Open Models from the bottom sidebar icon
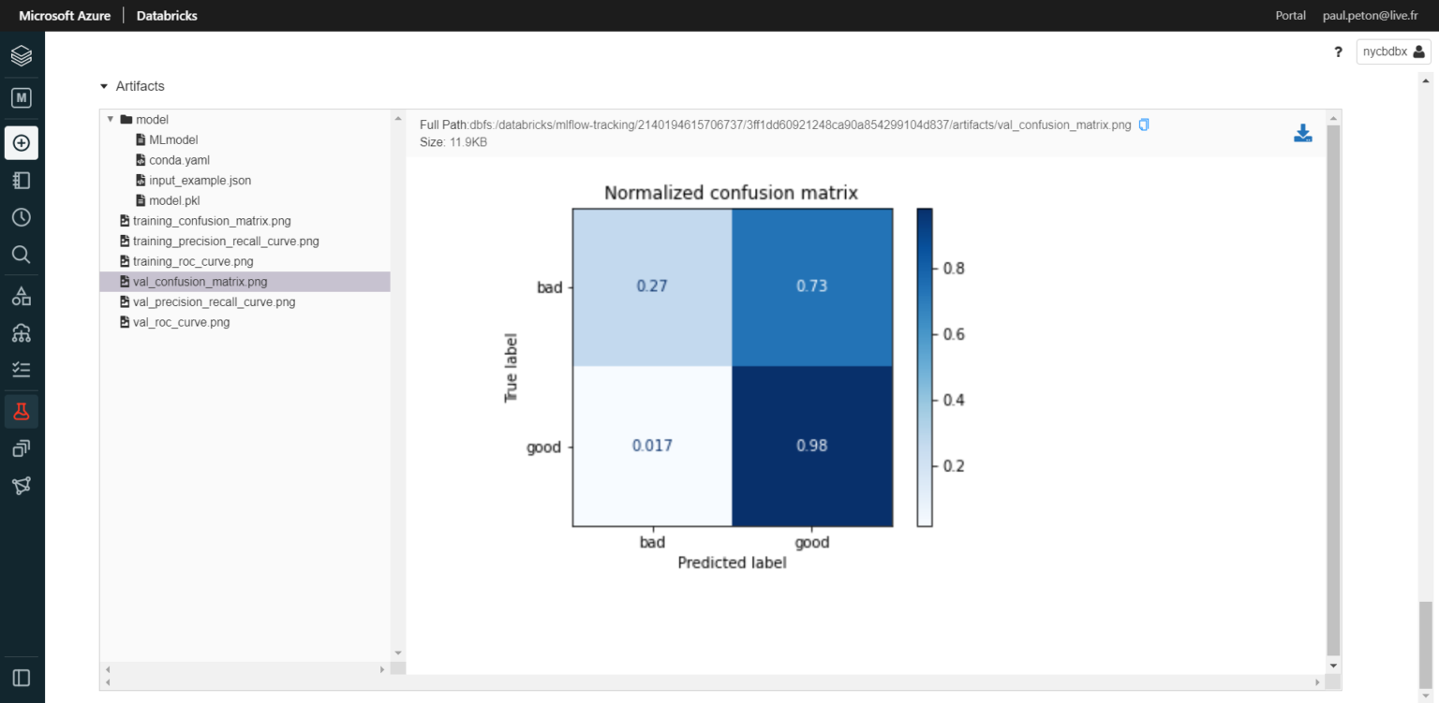Image resolution: width=1439 pixels, height=703 pixels. [21, 447]
